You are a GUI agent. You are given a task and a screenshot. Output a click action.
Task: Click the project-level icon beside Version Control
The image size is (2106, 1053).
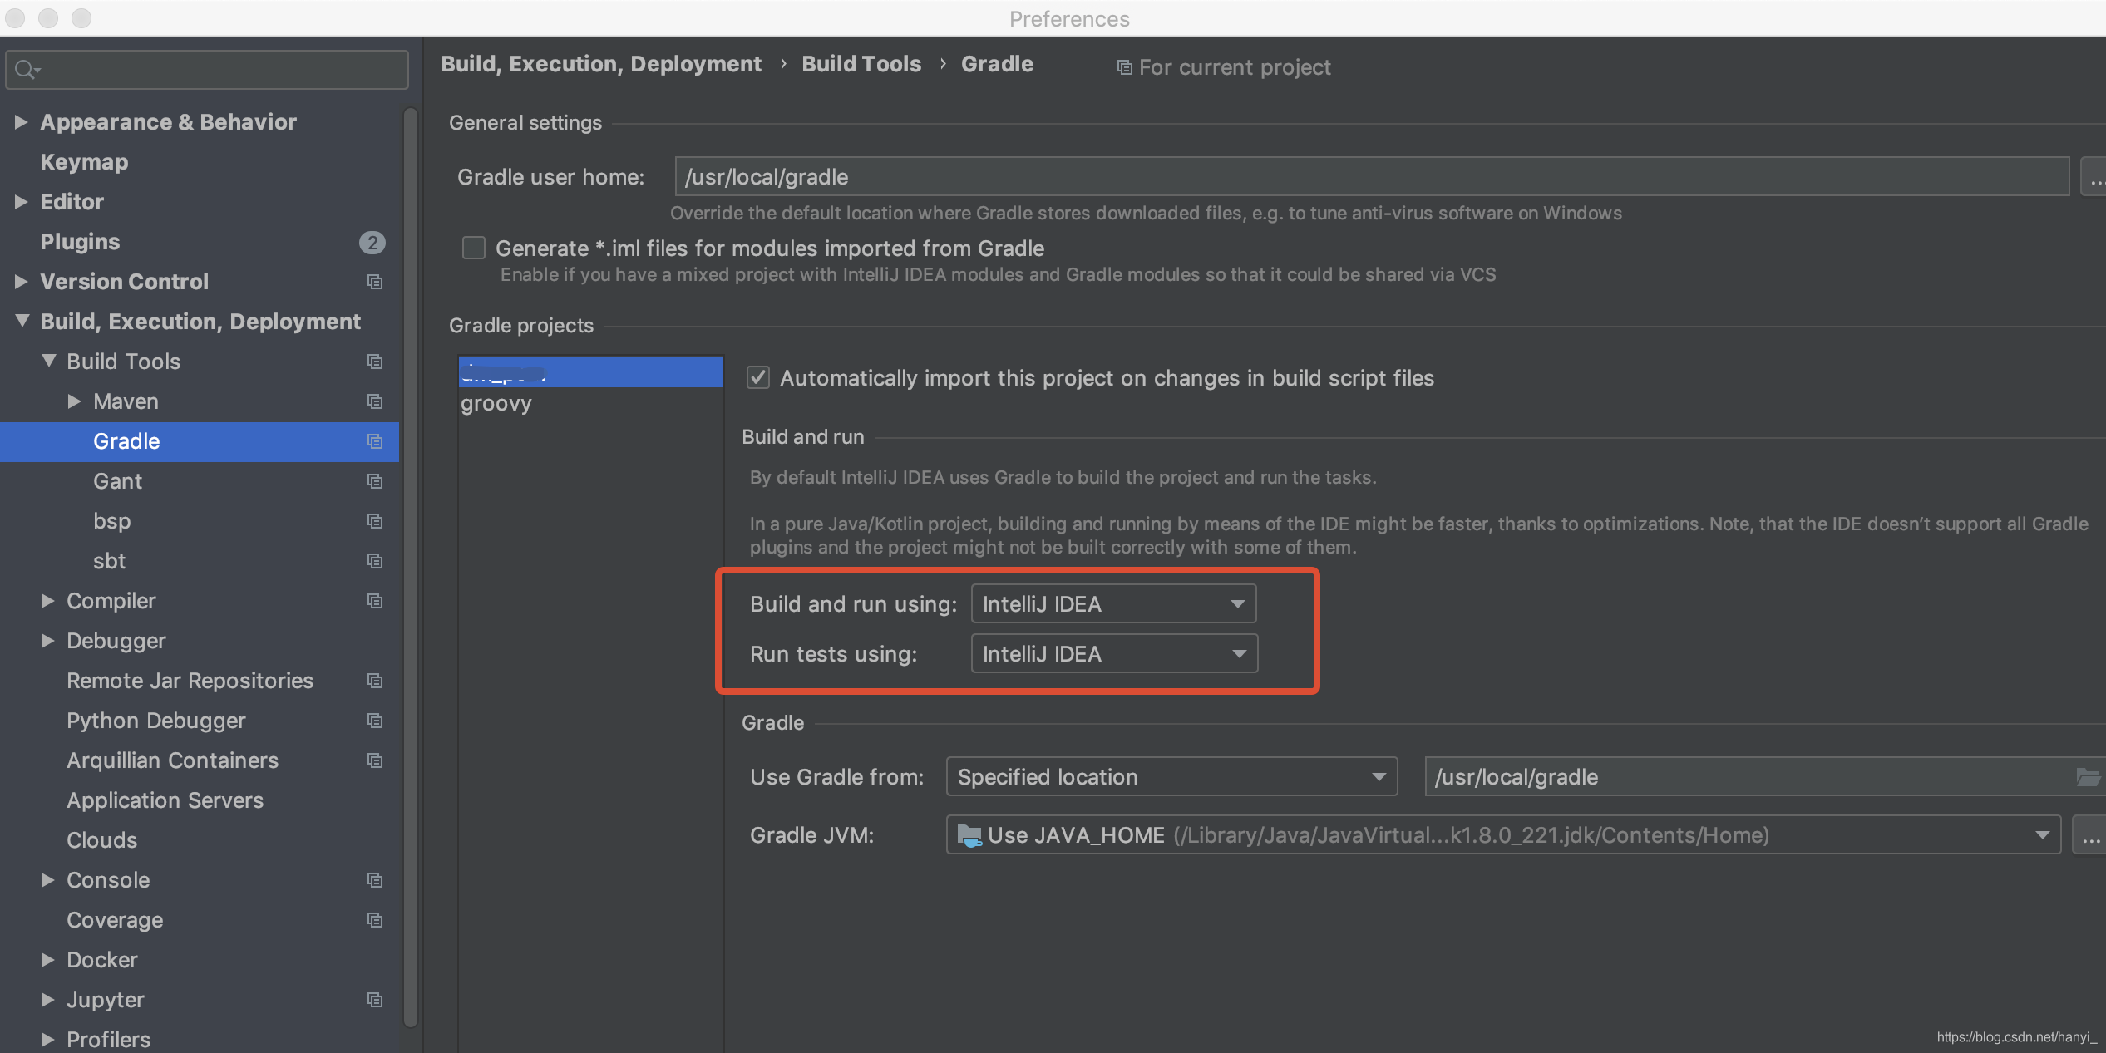pos(375,282)
